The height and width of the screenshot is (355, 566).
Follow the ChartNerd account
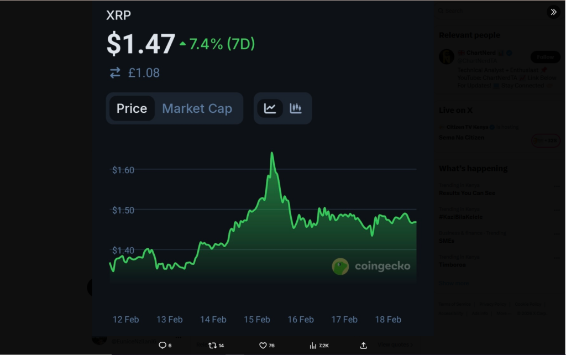[545, 57]
